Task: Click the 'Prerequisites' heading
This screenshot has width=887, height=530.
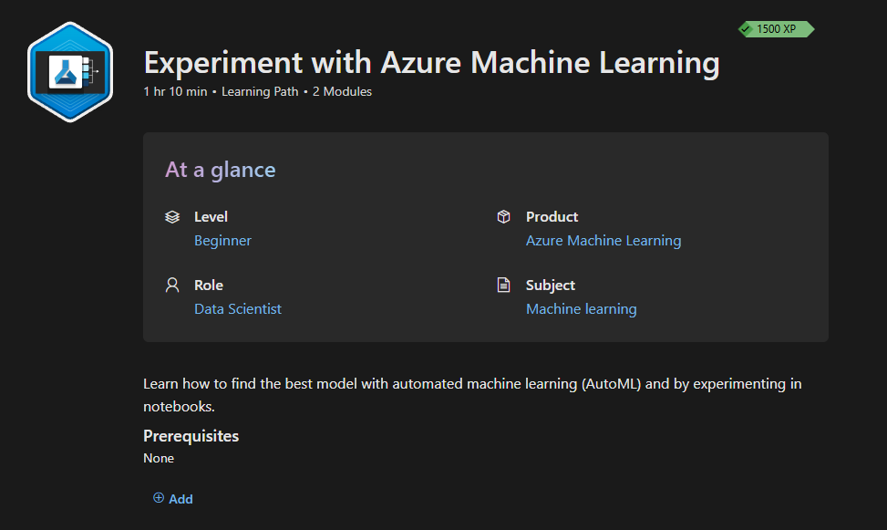Action: click(191, 436)
